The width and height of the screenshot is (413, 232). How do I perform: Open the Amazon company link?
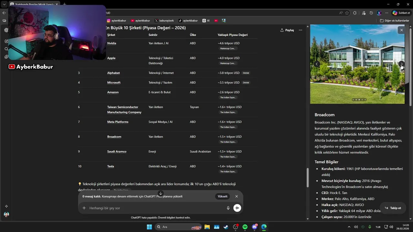113,92
